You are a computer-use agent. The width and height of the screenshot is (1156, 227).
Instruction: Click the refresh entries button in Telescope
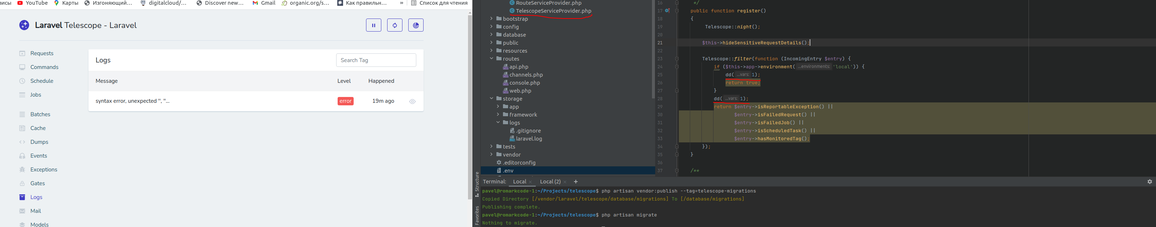(x=394, y=25)
